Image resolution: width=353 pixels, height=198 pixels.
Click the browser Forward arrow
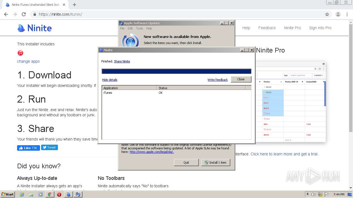tap(15, 14)
